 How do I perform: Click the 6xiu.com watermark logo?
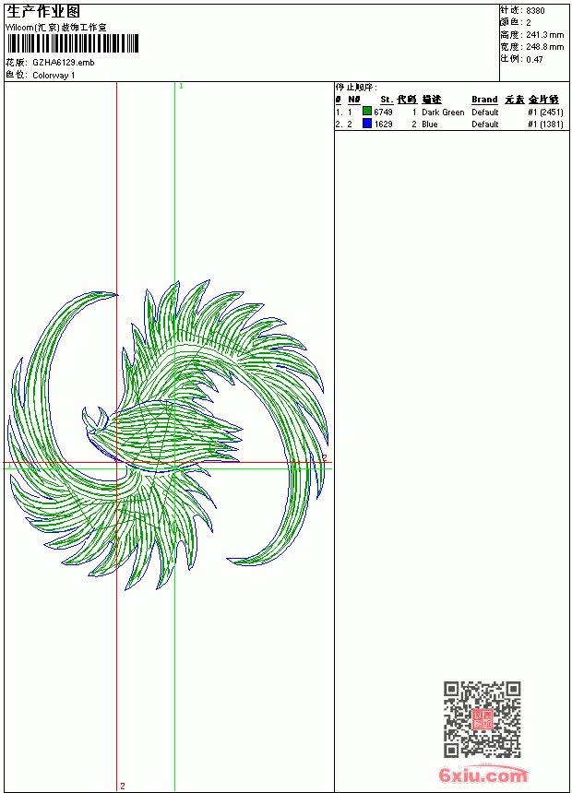[483, 775]
